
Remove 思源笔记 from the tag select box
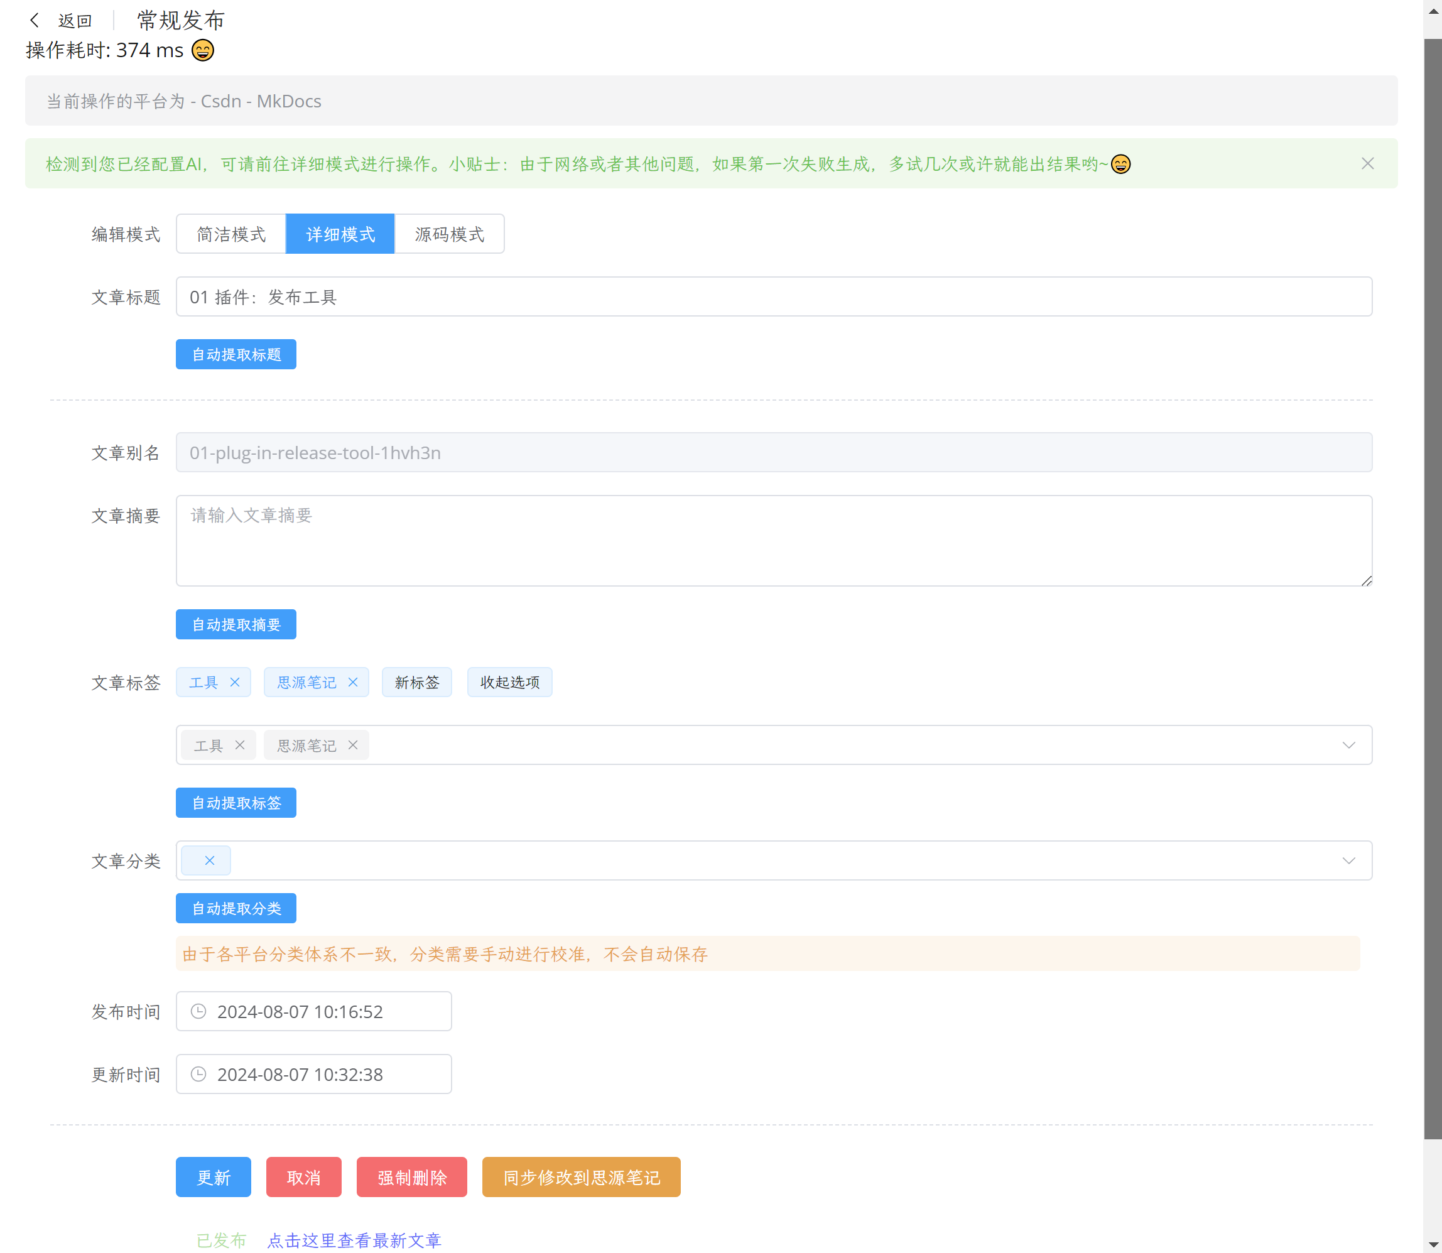pyautogui.click(x=353, y=745)
